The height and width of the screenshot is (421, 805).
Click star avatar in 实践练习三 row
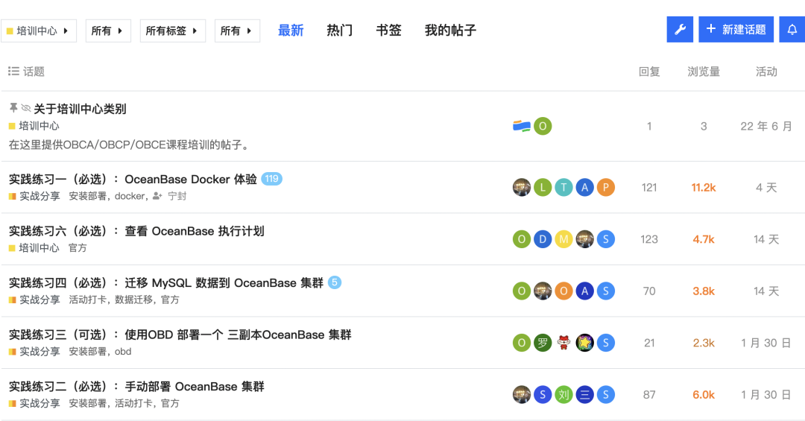pos(585,343)
